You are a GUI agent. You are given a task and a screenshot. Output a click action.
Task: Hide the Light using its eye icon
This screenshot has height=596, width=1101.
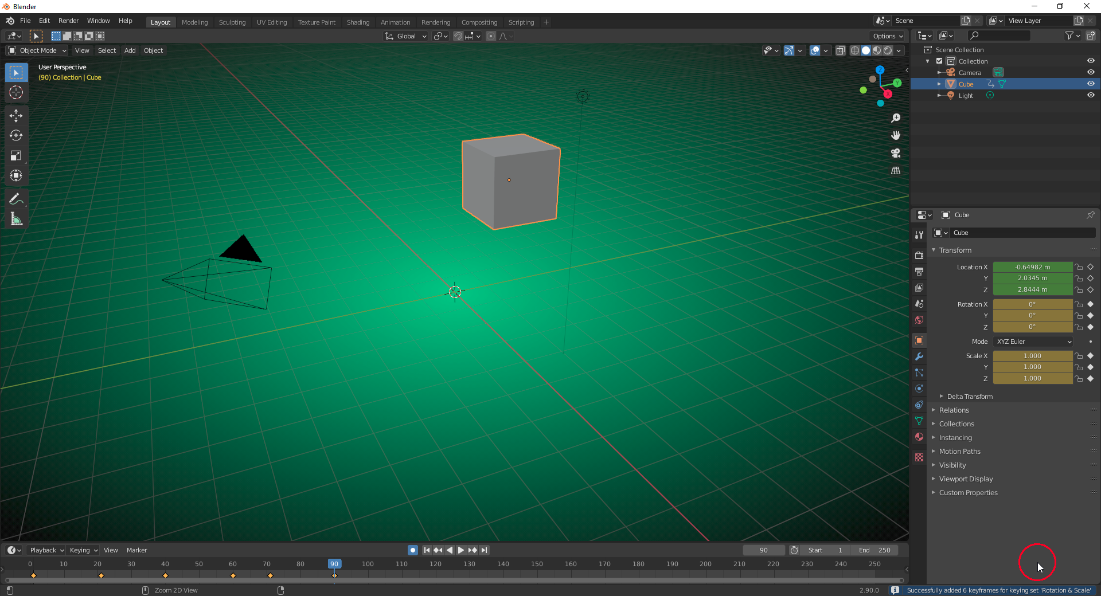click(x=1091, y=95)
